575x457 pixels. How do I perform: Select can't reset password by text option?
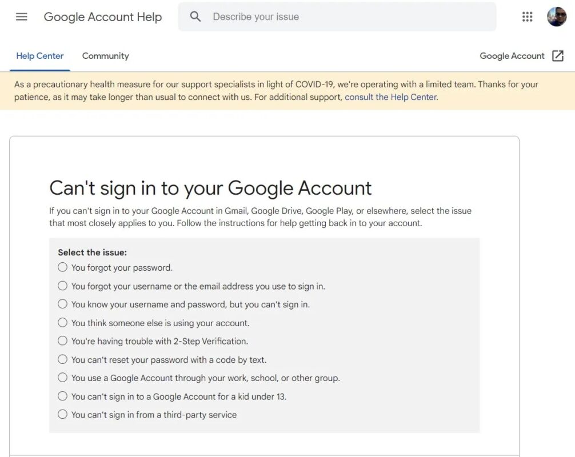(x=62, y=359)
